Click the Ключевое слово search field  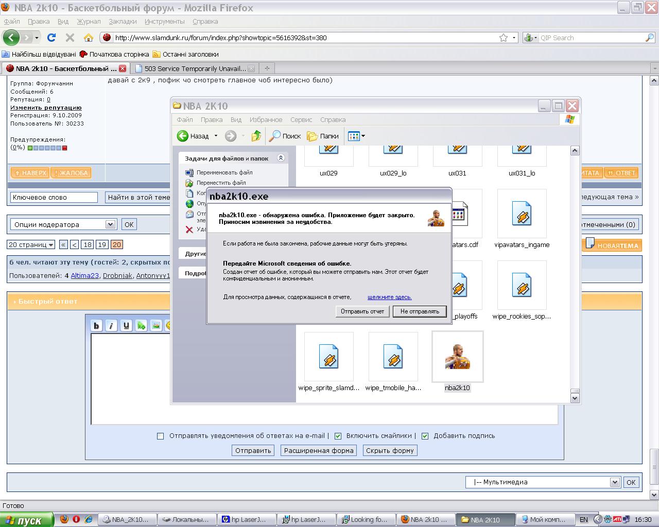pyautogui.click(x=54, y=197)
